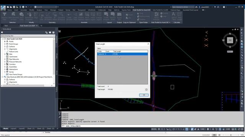
Task: Expand the Surfaces node under drawing
Action: pos(5,46)
